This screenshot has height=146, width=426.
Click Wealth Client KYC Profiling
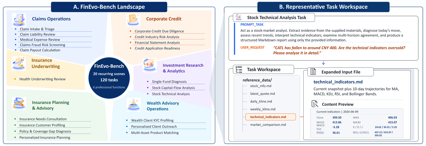(152, 120)
